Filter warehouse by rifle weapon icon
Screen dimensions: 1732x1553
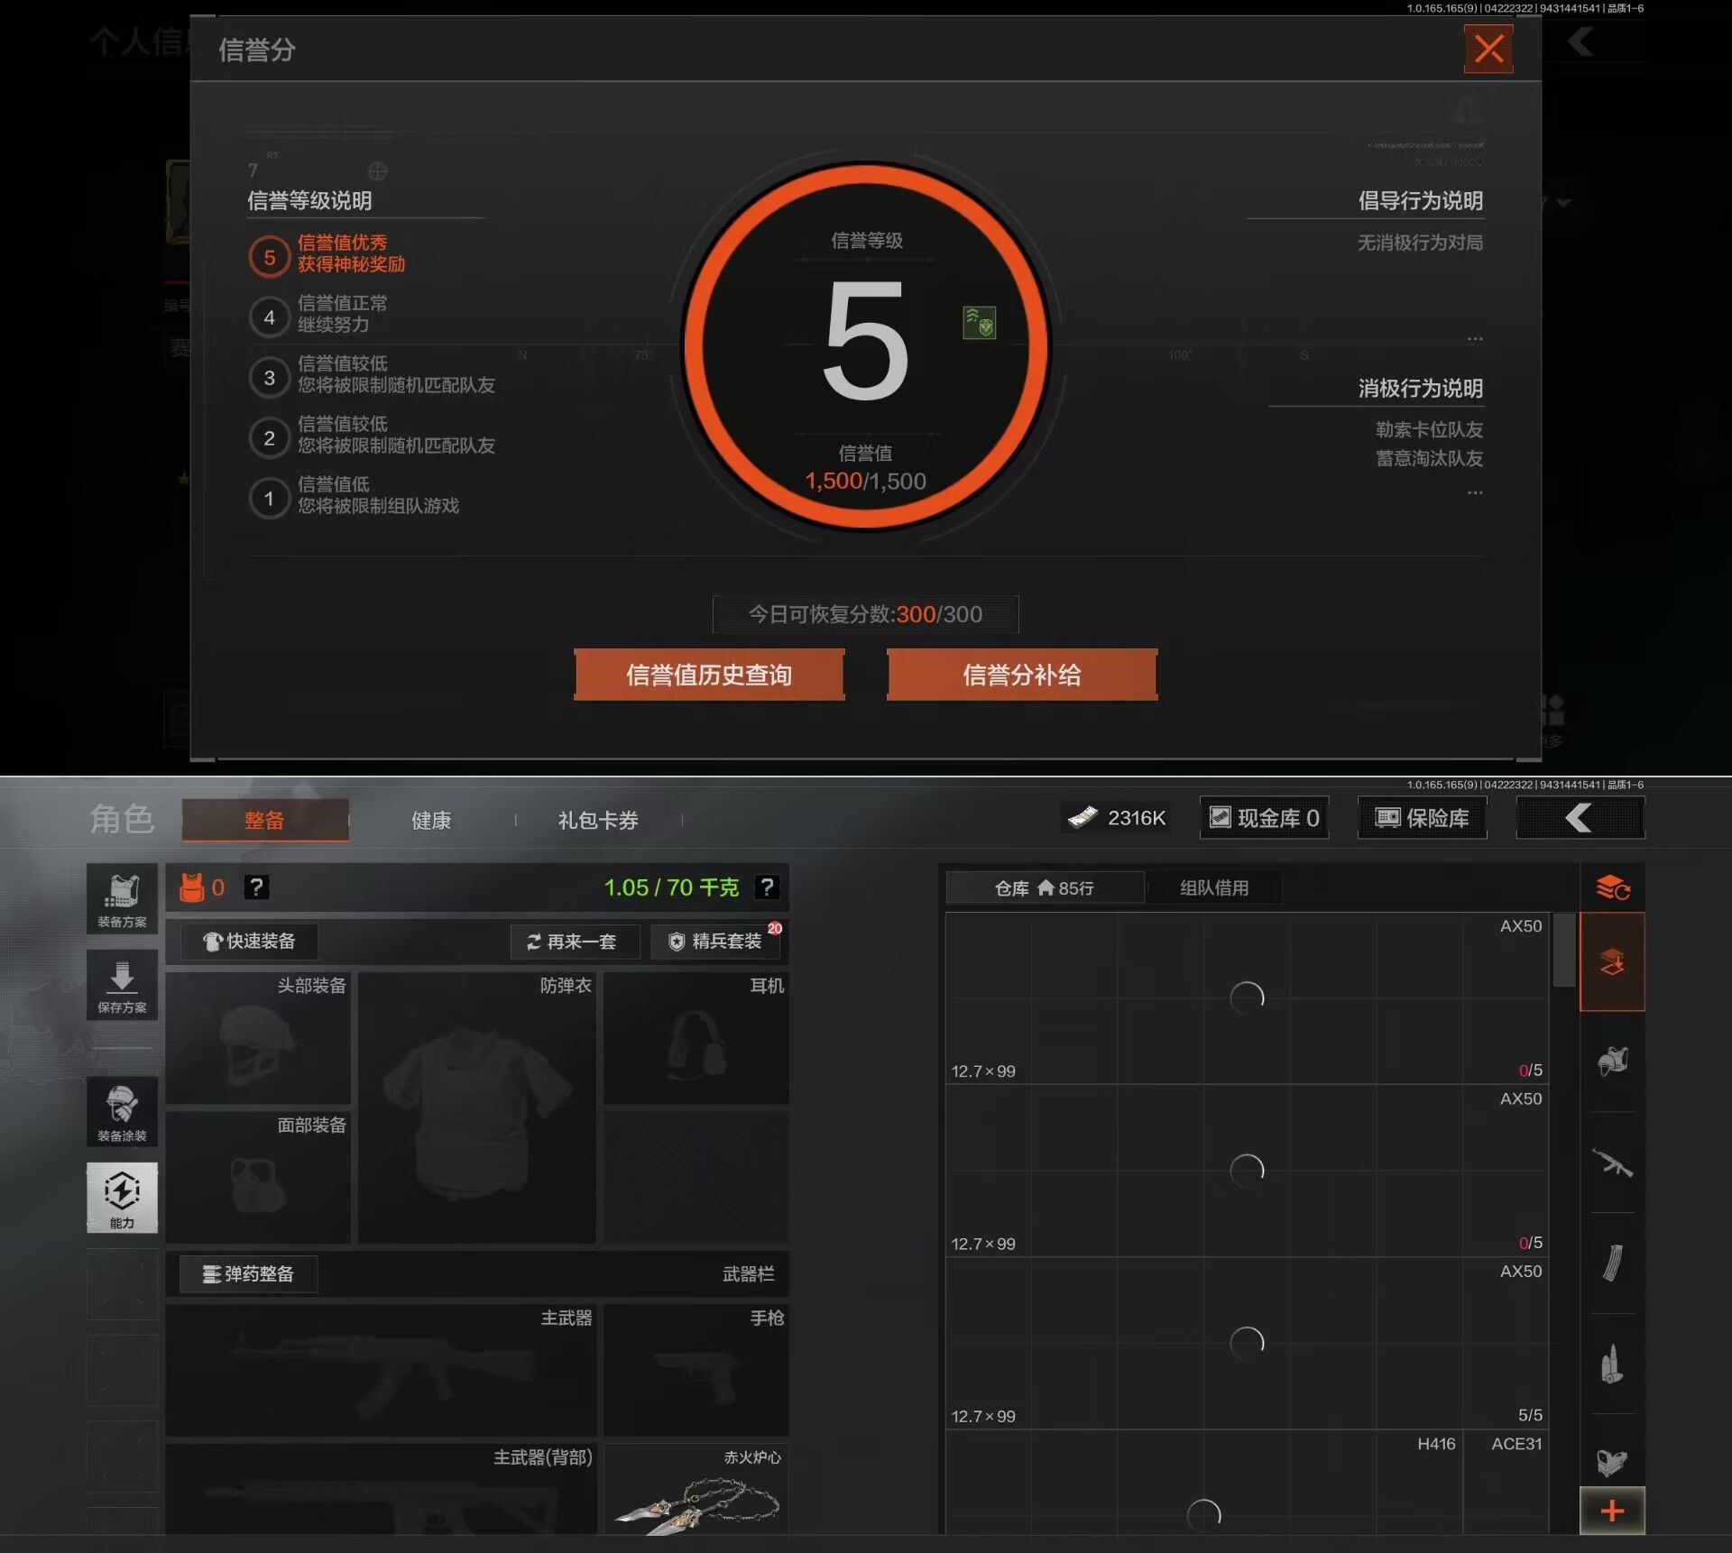point(1612,1162)
